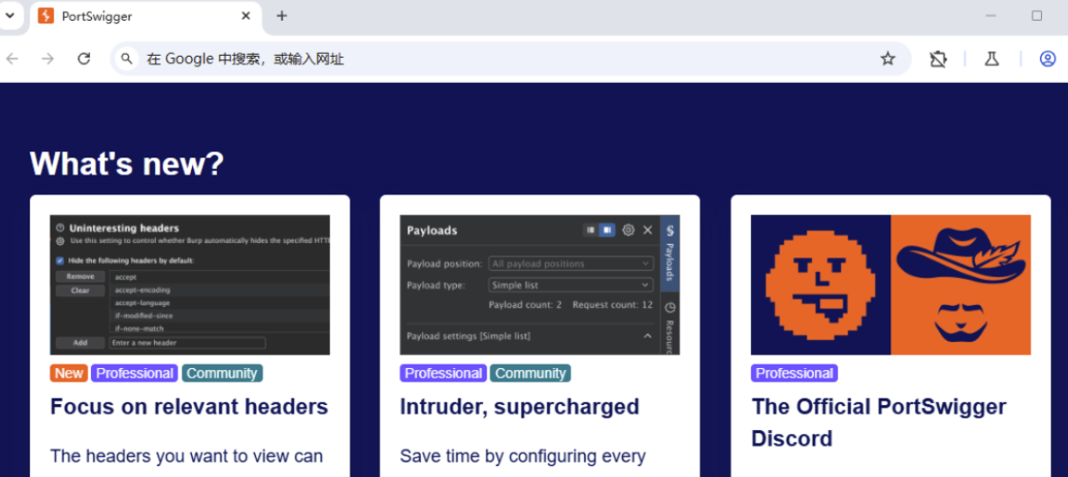Bookmark this page with star icon
The width and height of the screenshot is (1068, 477).
[x=888, y=58]
